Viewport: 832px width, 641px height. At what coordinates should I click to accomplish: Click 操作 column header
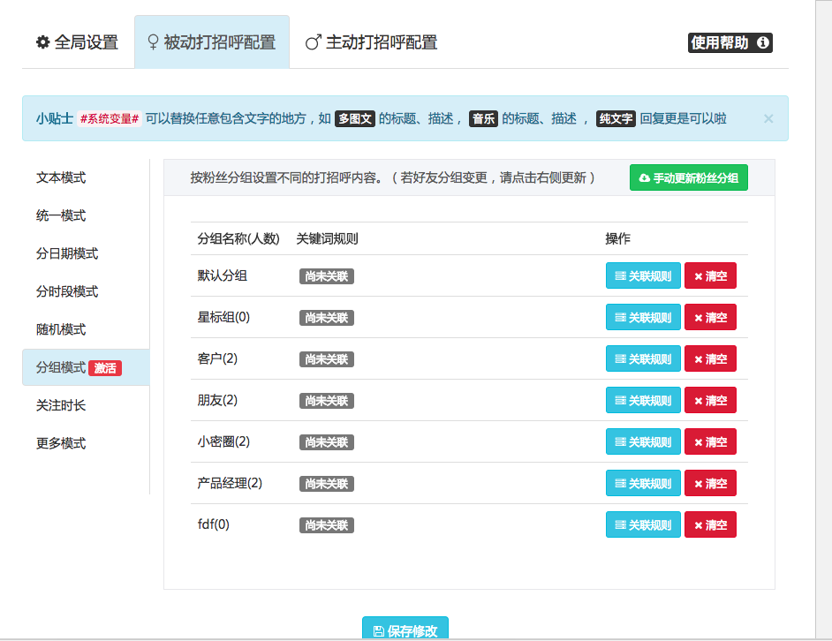tap(618, 238)
